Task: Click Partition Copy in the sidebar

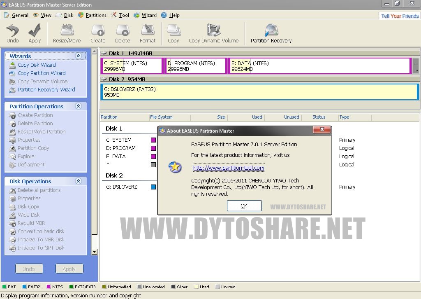Action: pyautogui.click(x=29, y=148)
